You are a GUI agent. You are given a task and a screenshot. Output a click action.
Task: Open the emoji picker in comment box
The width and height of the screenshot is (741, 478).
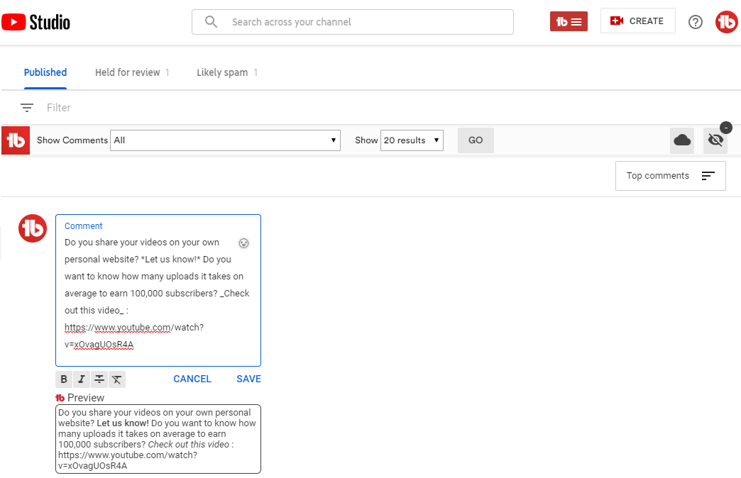[244, 243]
